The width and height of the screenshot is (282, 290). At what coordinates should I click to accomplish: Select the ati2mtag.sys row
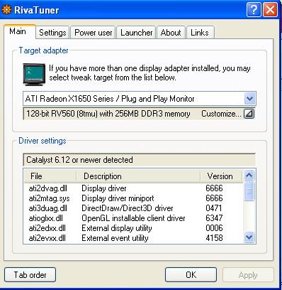pyautogui.click(x=133, y=198)
